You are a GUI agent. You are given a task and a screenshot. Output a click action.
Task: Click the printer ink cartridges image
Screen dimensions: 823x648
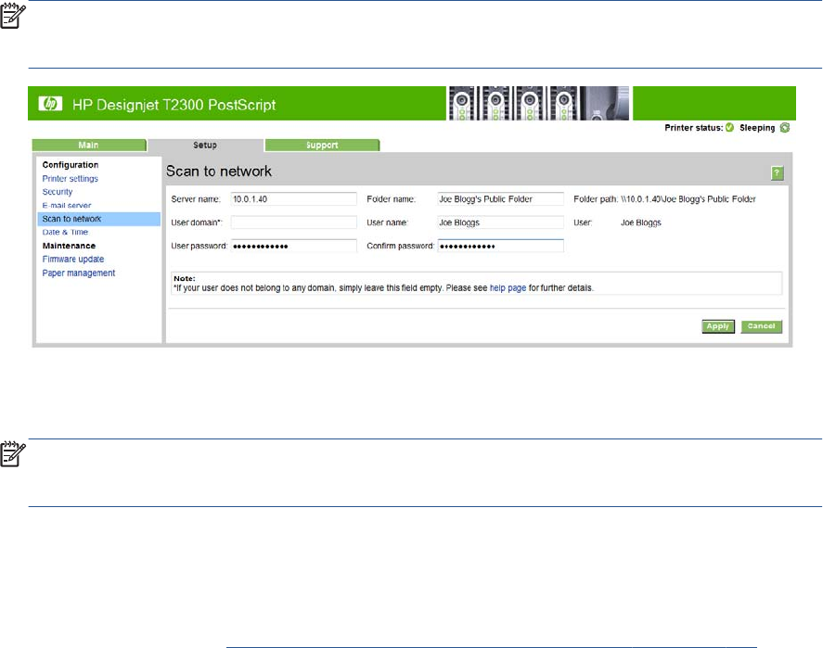tap(538, 103)
